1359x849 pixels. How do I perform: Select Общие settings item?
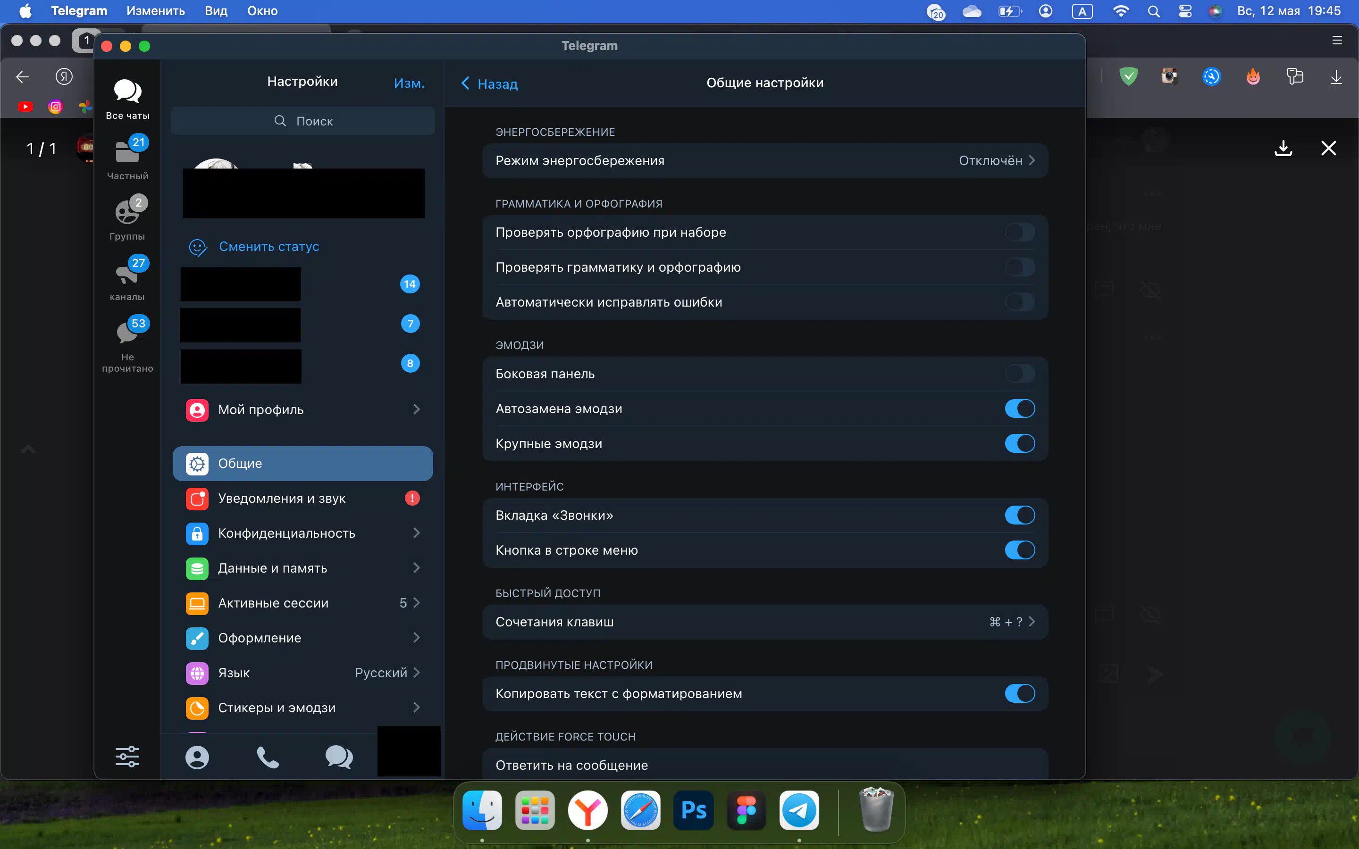click(x=302, y=464)
